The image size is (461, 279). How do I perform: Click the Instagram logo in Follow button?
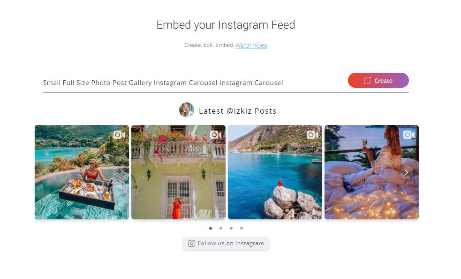[x=192, y=243]
